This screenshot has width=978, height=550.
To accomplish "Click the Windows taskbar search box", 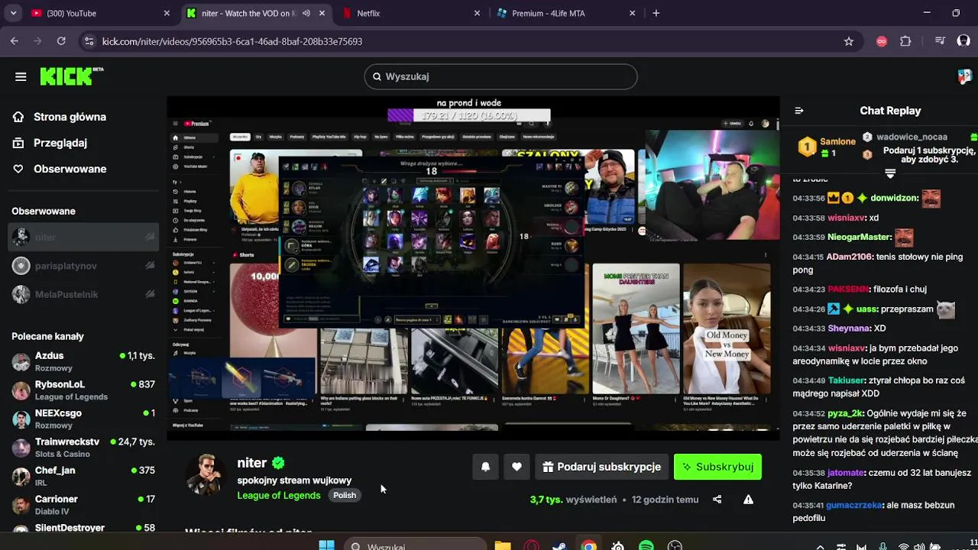I will point(414,545).
